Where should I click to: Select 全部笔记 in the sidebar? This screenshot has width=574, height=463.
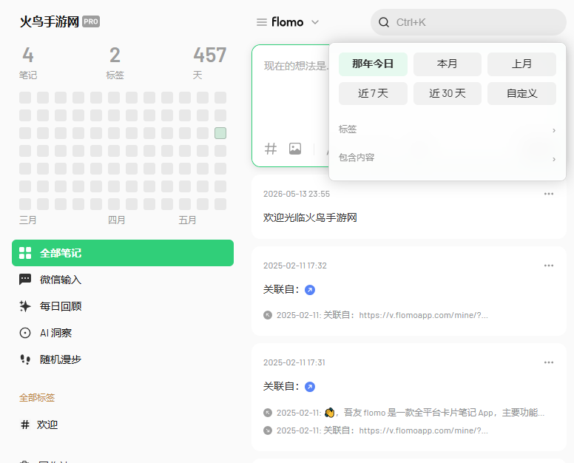pos(123,253)
